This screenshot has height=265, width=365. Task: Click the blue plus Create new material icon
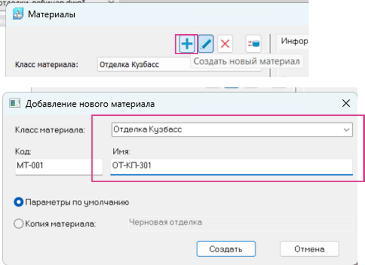click(187, 43)
